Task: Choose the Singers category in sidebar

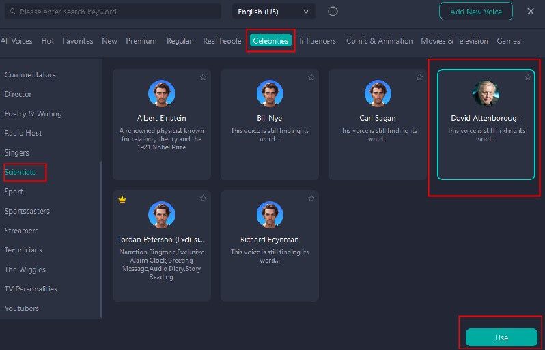Action: pos(16,153)
